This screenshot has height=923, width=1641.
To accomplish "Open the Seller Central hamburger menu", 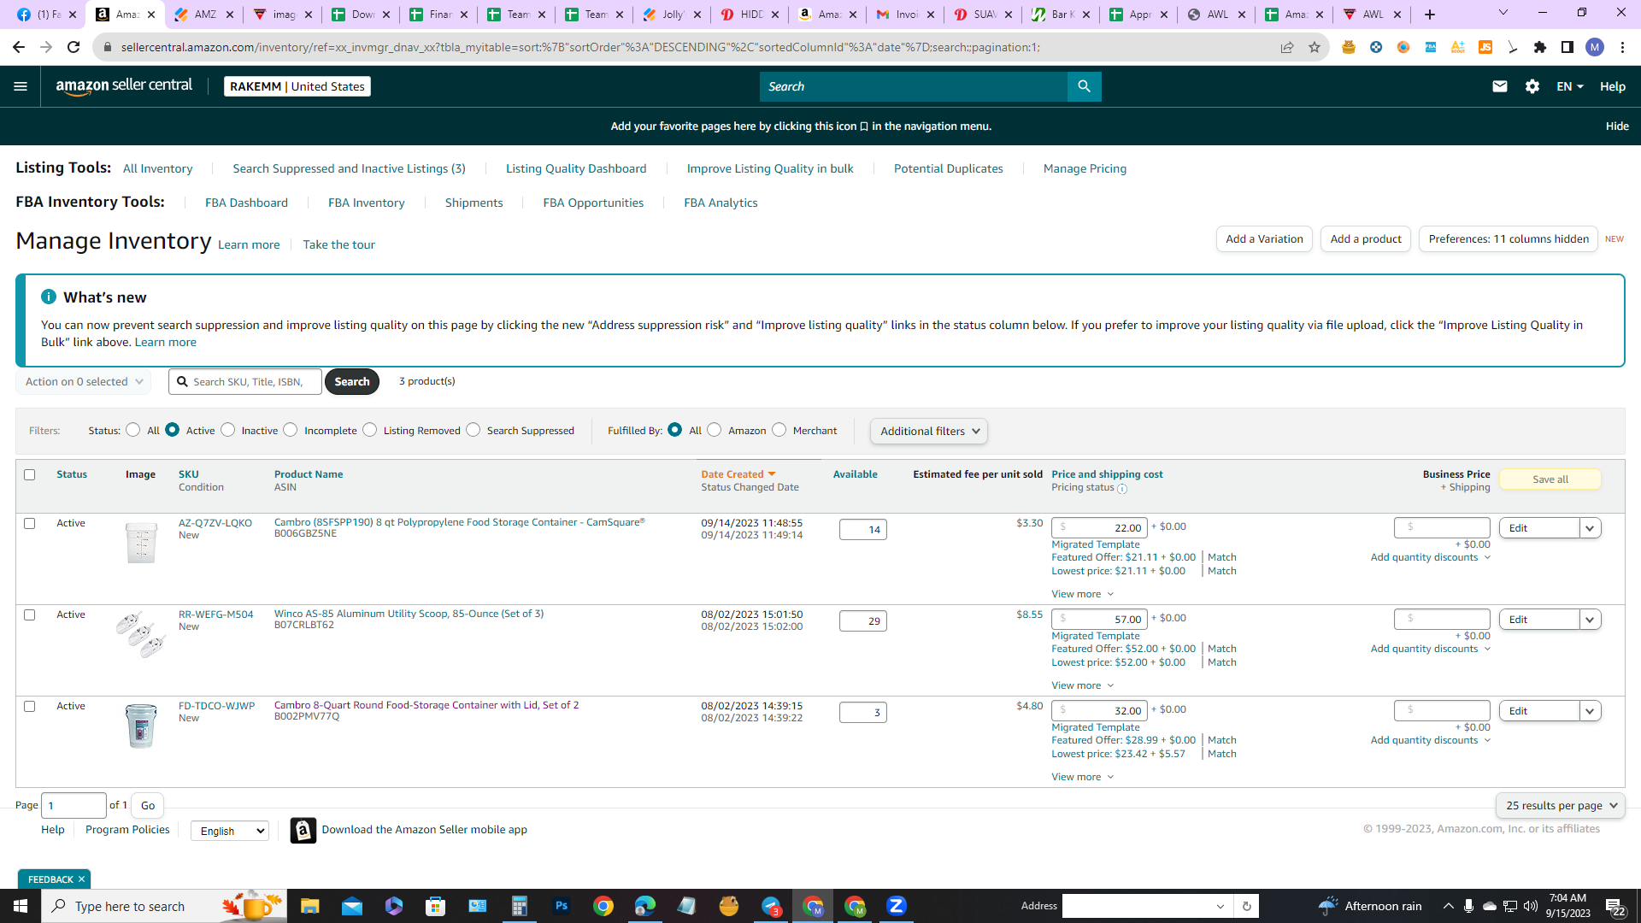I will (21, 86).
